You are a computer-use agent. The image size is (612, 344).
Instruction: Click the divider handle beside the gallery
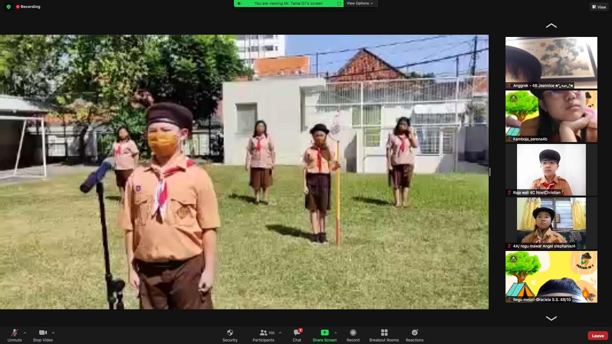(490, 172)
